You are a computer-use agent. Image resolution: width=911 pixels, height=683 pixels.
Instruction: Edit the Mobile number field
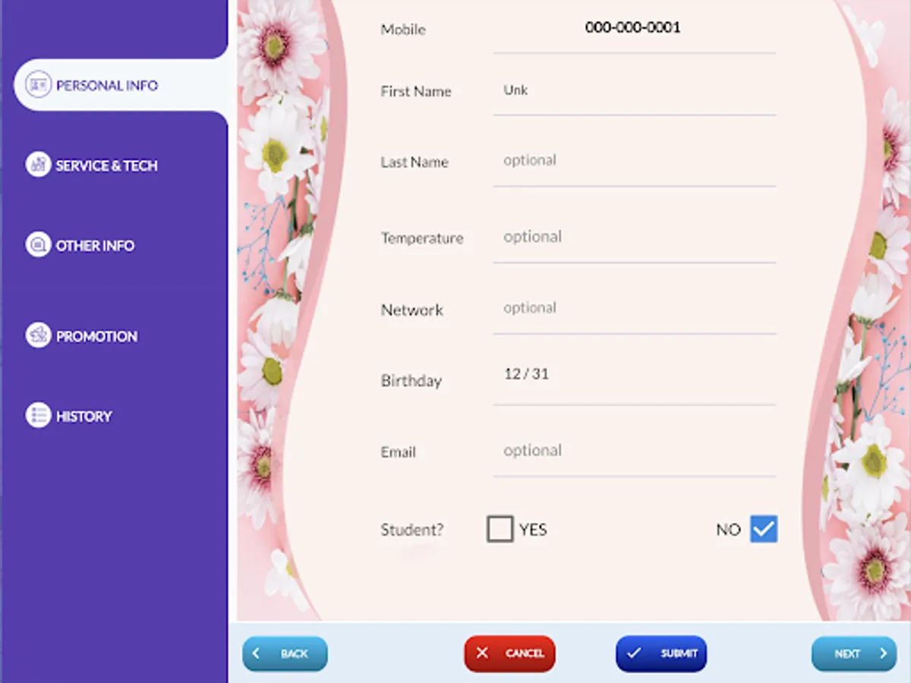[634, 29]
